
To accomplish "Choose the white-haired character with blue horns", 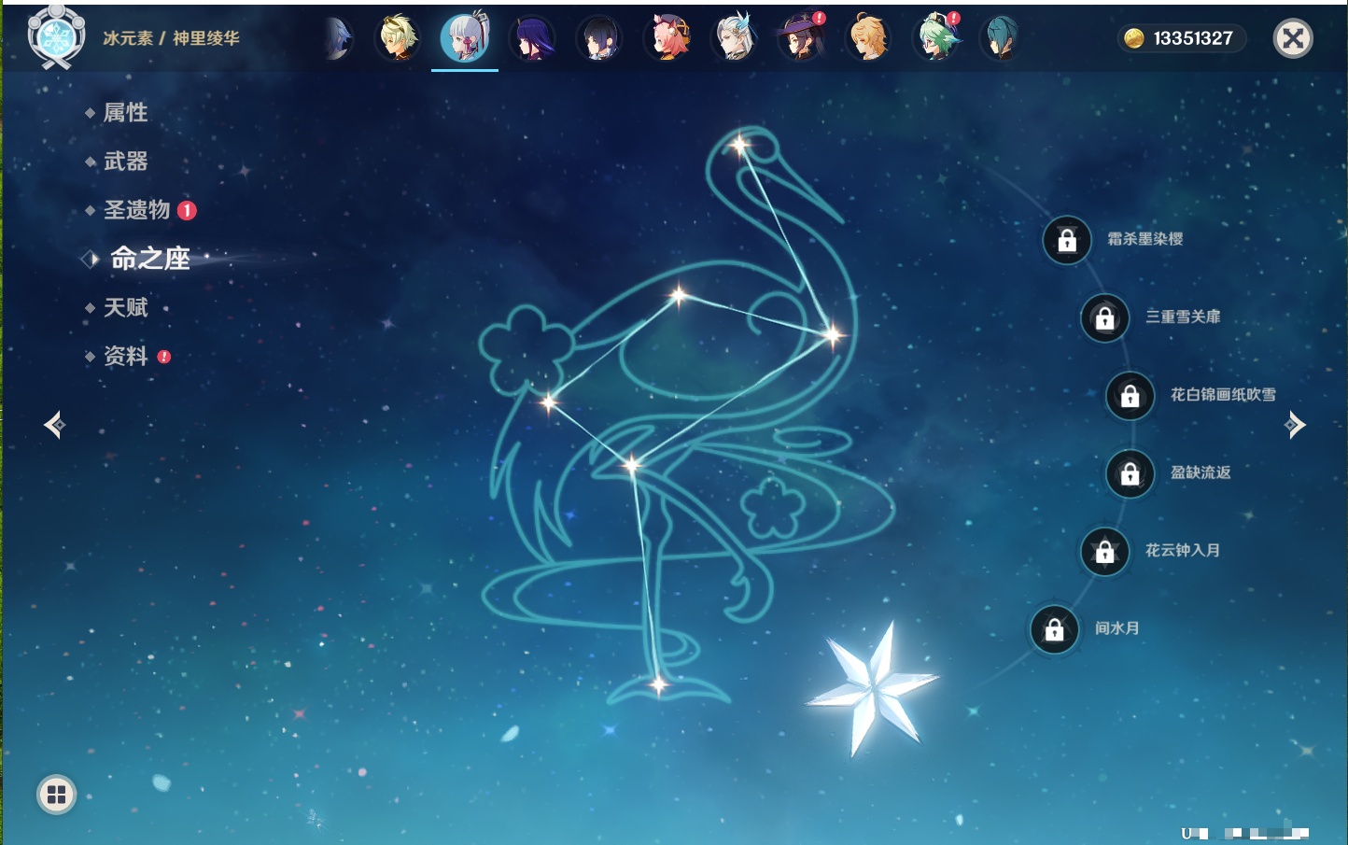I will tap(735, 39).
